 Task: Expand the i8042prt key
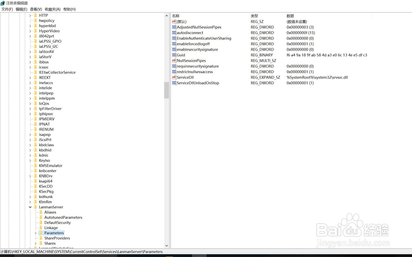point(30,36)
